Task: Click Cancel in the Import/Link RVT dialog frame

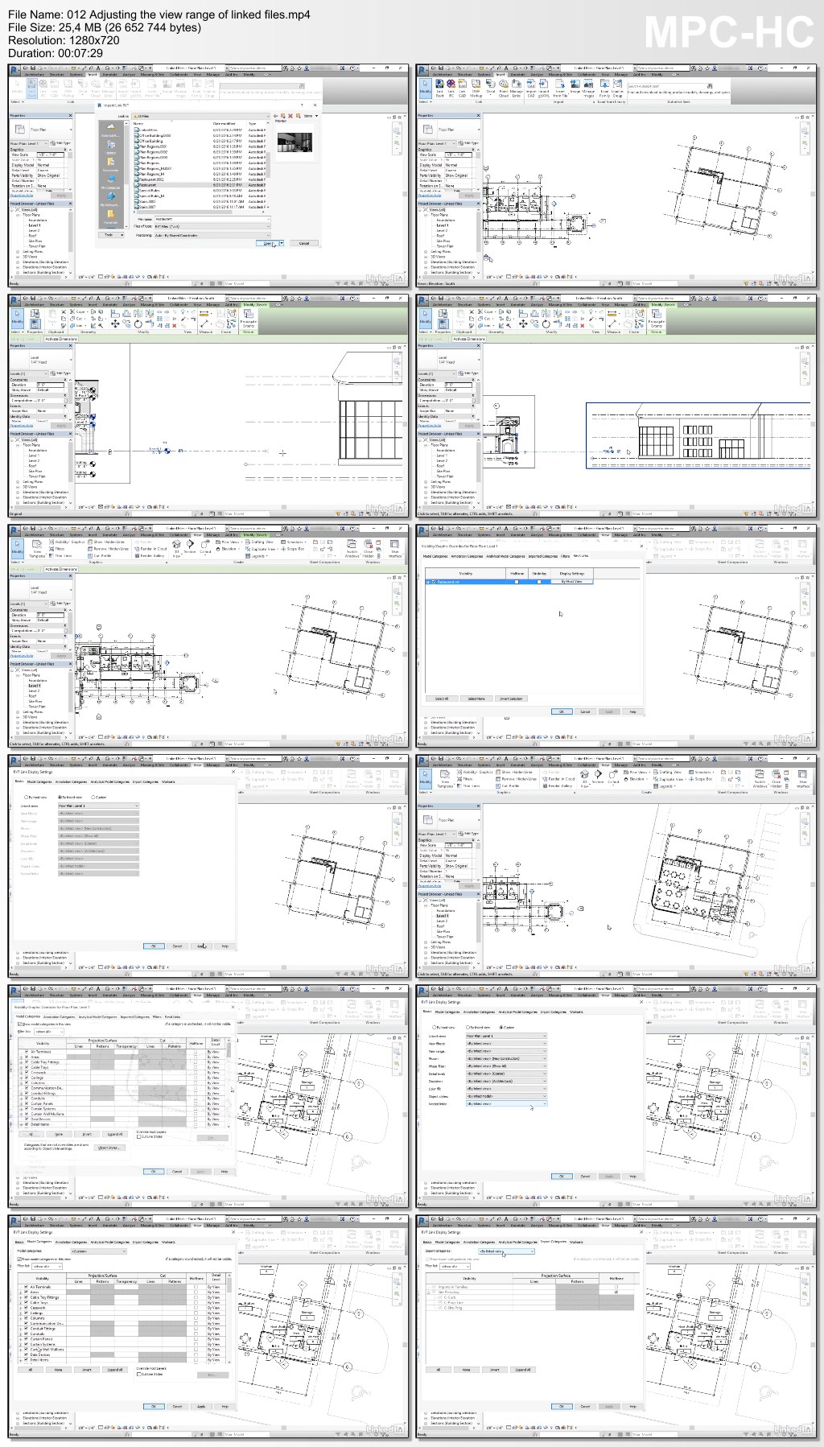Action: tap(304, 243)
